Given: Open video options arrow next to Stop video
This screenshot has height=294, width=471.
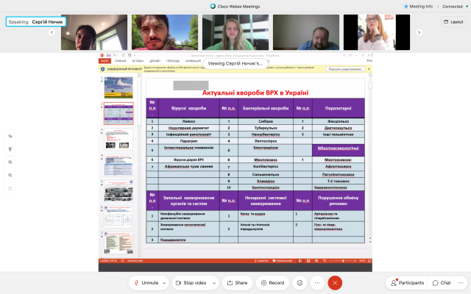Looking at the screenshot, I should click(x=214, y=283).
